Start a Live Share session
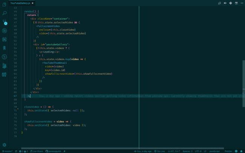245x153 pixels. point(37,151)
